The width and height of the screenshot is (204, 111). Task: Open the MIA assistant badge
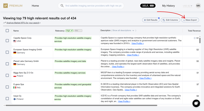148,6
